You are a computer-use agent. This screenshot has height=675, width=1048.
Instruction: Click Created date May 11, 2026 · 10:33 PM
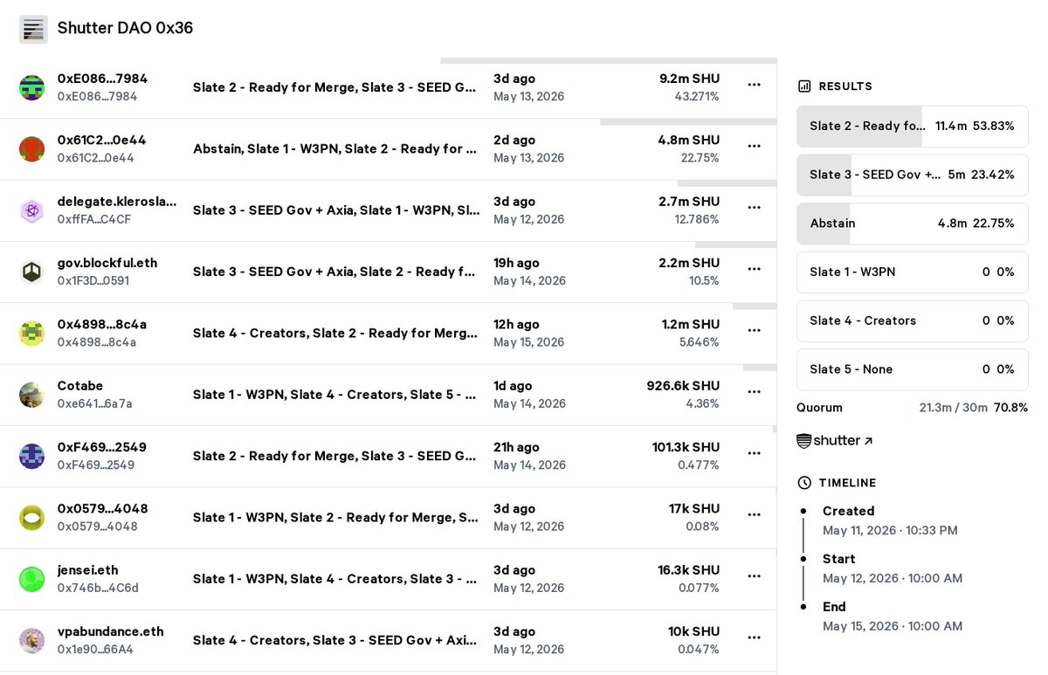[890, 531]
